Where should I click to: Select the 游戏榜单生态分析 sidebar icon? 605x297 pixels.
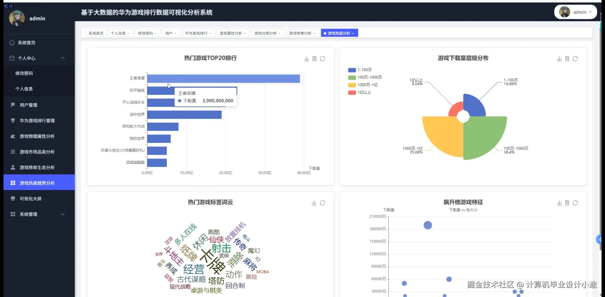click(13, 167)
